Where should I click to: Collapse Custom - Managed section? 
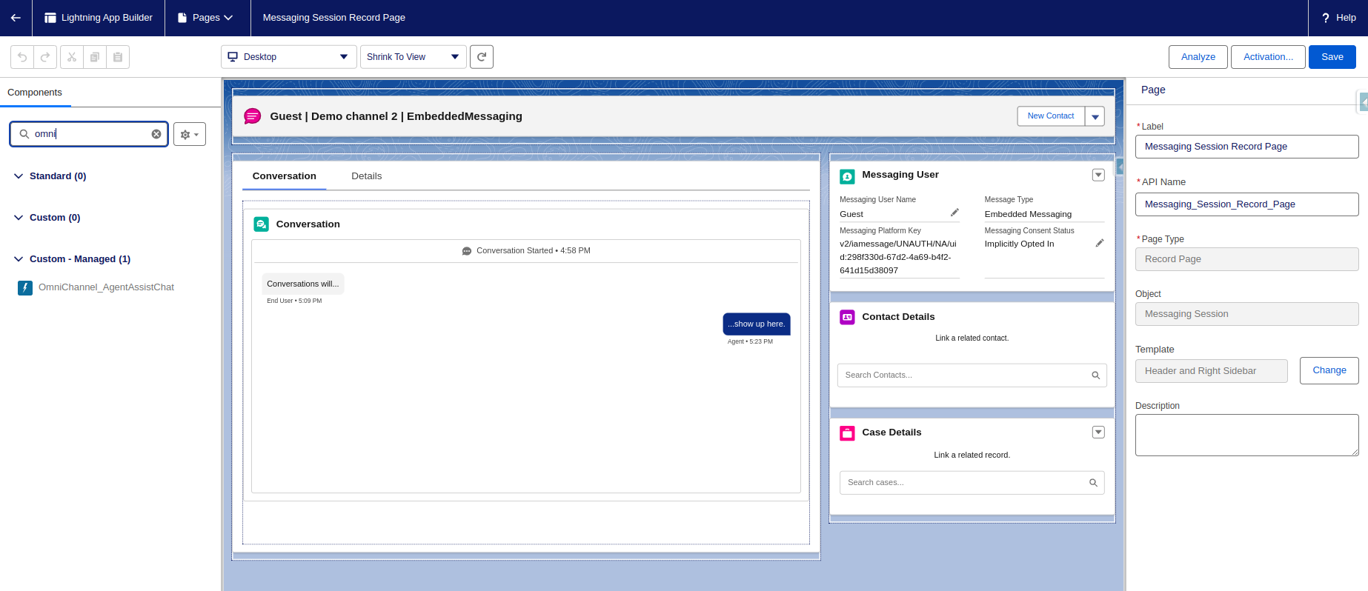[x=19, y=259]
